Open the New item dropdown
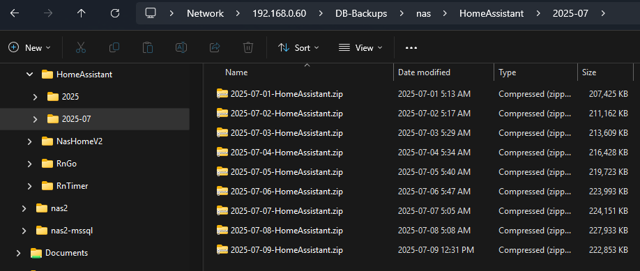Screen dimensions: 640x271 [x=29, y=48]
